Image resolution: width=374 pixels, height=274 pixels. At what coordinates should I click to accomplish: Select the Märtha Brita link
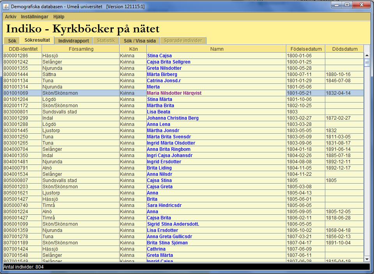tap(161, 106)
